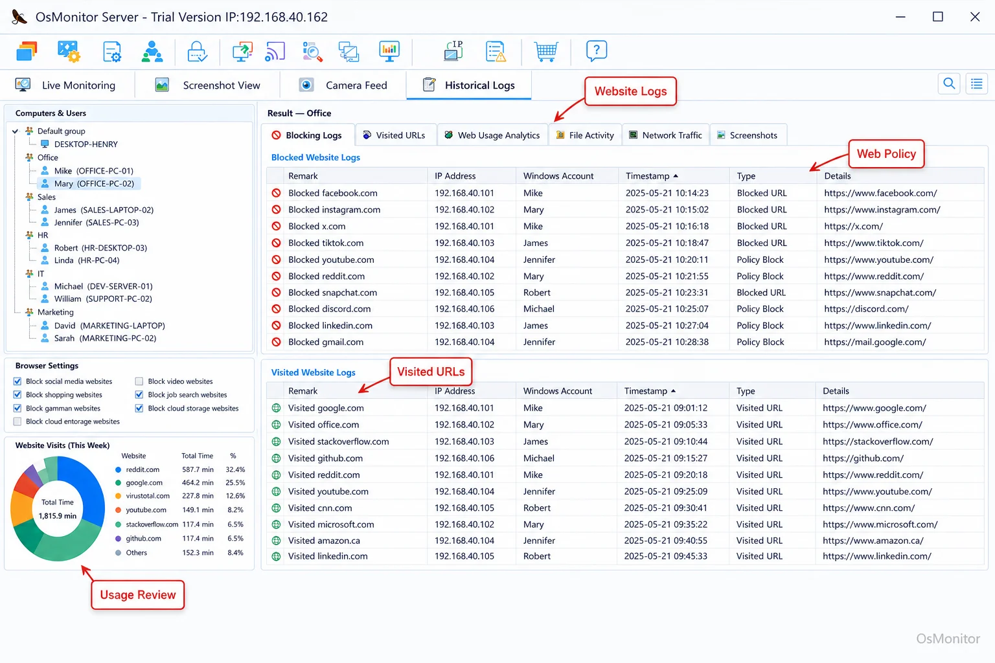995x663 pixels.
Task: Select the Historical Logs tab
Action: (469, 85)
